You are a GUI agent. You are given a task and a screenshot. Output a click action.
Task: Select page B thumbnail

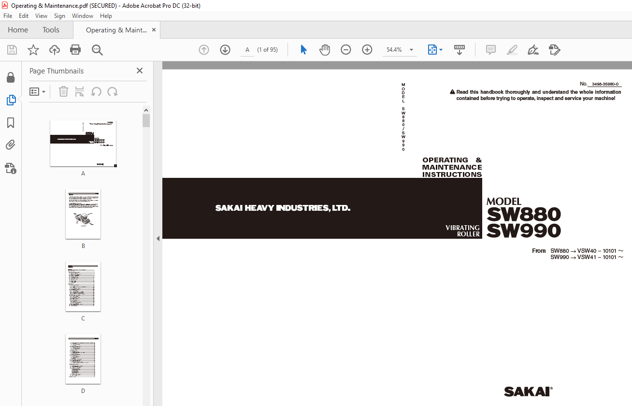point(83,214)
